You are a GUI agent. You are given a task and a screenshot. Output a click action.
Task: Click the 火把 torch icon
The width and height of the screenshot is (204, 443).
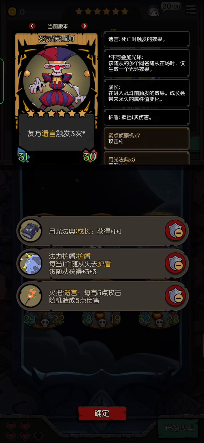pos(31,296)
